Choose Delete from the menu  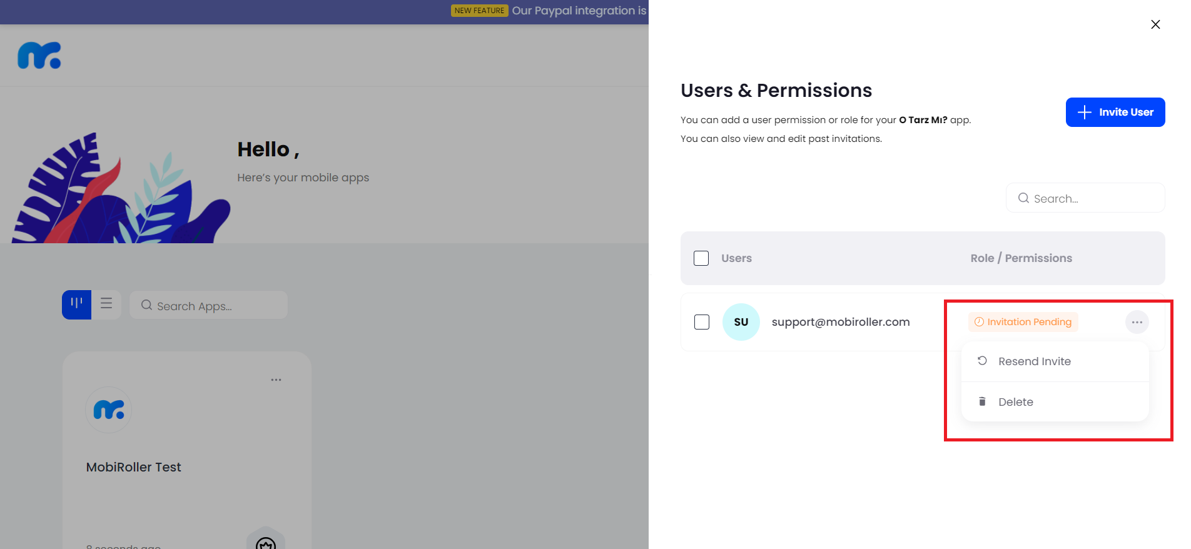pos(1055,402)
